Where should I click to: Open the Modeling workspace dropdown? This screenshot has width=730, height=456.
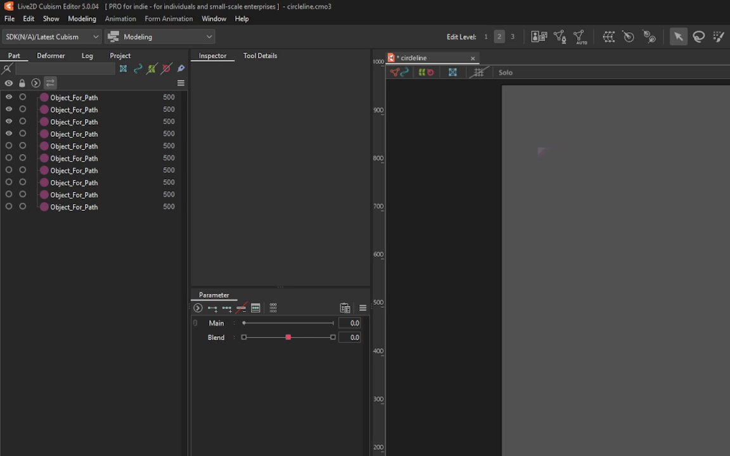160,37
